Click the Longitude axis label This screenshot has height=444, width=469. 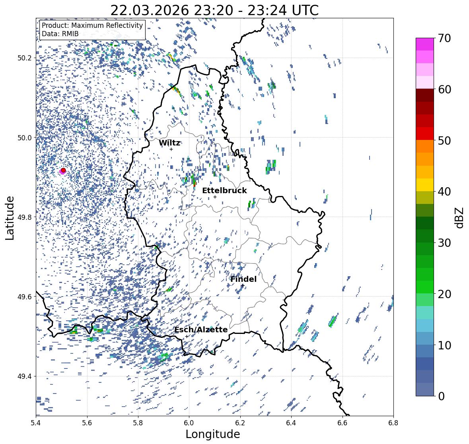click(213, 434)
